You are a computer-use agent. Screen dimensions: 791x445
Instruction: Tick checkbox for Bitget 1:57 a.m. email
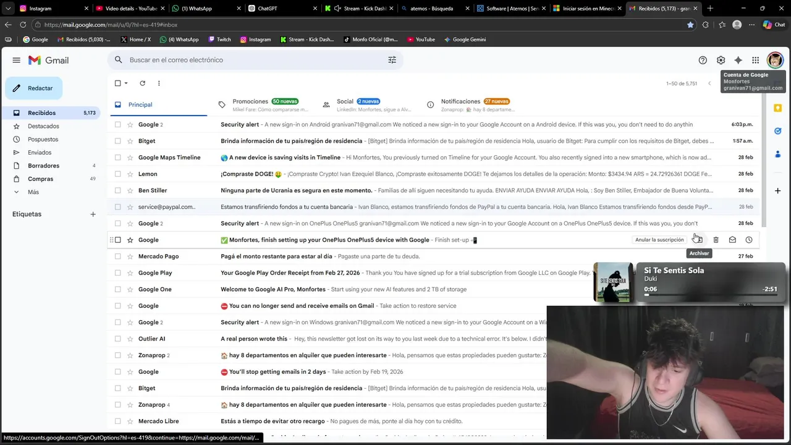click(117, 141)
